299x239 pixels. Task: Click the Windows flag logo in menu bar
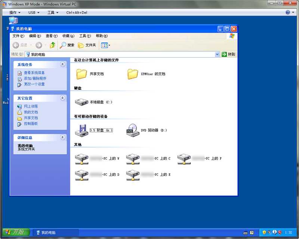[x=232, y=36]
